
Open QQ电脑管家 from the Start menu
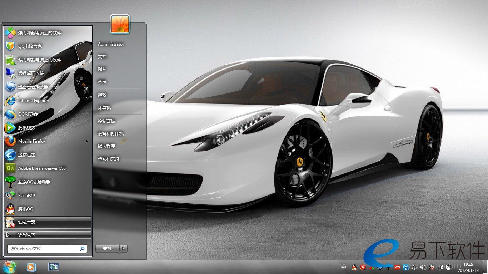(30, 46)
